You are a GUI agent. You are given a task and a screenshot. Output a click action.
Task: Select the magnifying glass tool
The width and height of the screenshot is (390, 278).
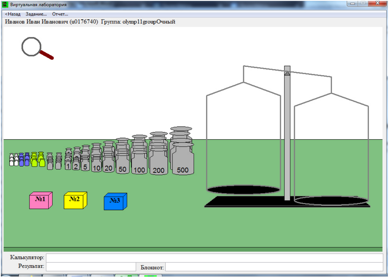pos(37,48)
